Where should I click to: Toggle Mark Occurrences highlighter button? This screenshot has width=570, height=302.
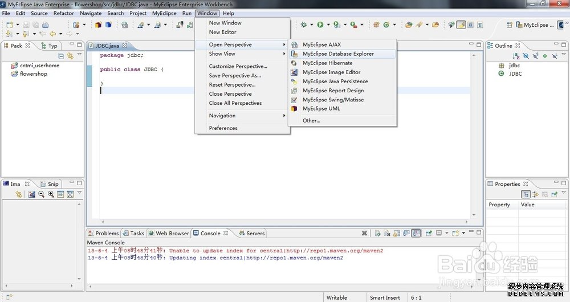pos(461,25)
